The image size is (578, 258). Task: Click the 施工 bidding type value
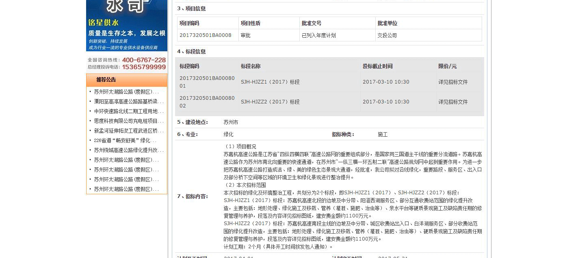[x=383, y=134]
